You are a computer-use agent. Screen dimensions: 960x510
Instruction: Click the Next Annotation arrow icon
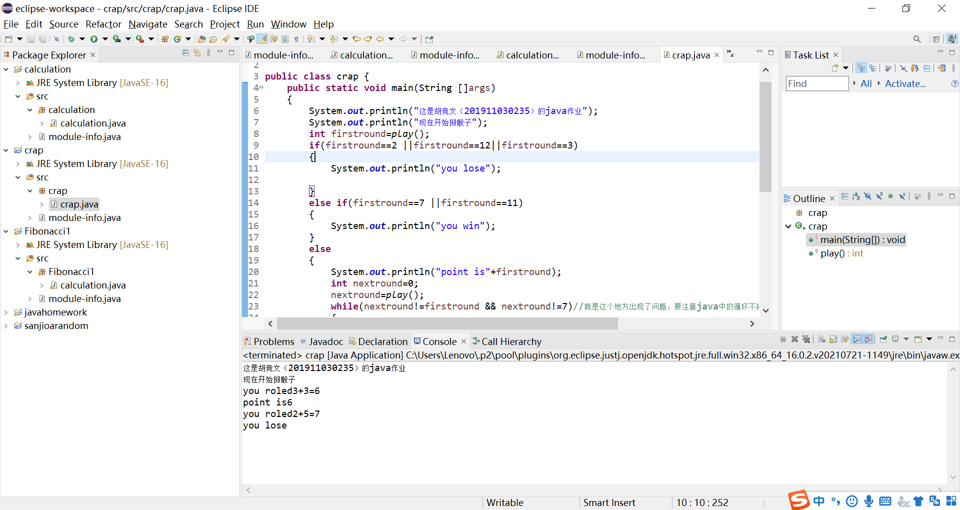click(310, 39)
